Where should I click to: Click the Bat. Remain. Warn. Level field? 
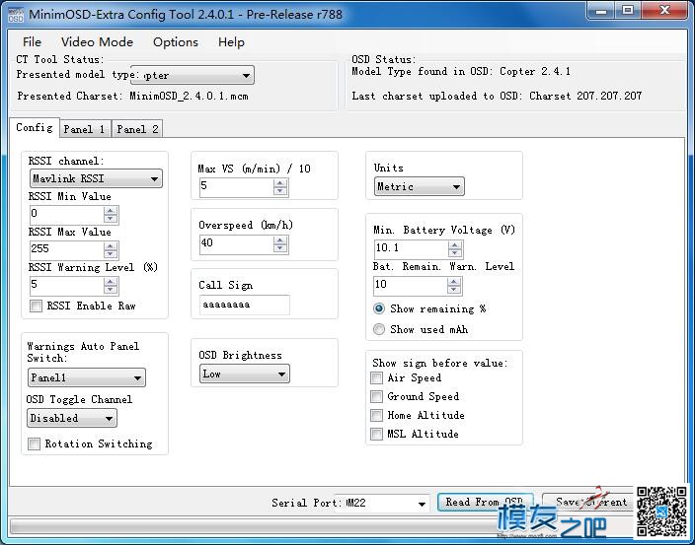click(x=410, y=286)
